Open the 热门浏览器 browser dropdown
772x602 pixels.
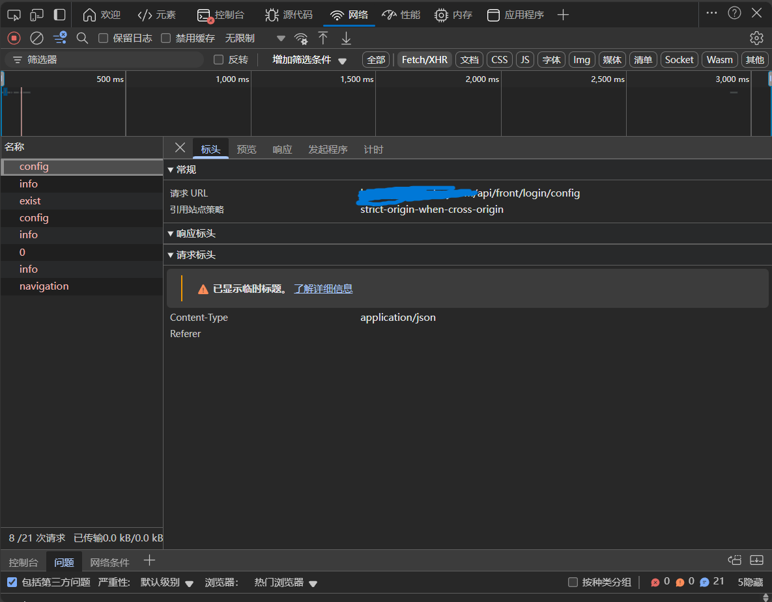(x=285, y=582)
